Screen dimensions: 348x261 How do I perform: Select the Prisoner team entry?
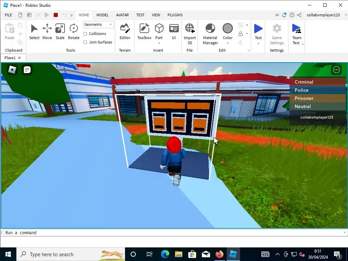317,98
